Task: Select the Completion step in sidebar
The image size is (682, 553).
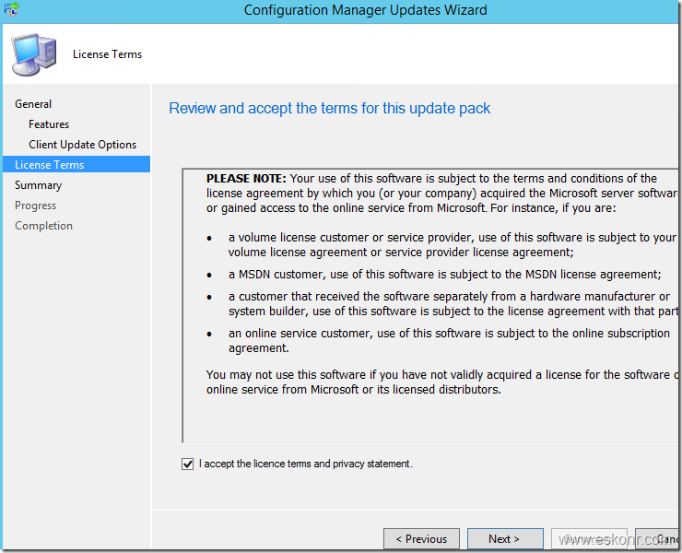Action: pos(43,226)
